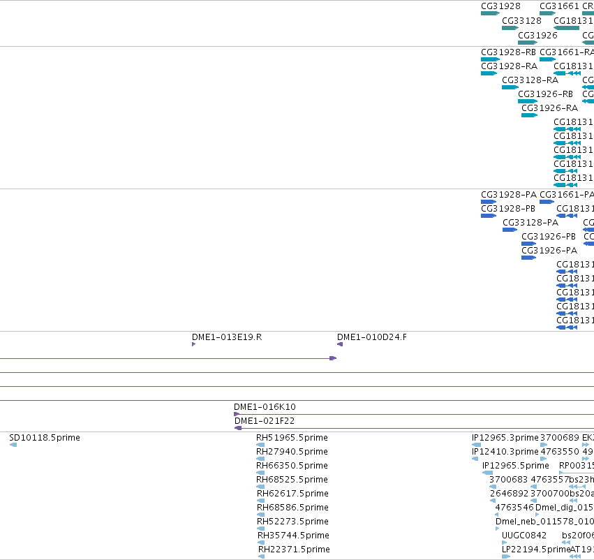The image size is (594, 560).
Task: Click feature UUGC0842
Action: point(504,543)
